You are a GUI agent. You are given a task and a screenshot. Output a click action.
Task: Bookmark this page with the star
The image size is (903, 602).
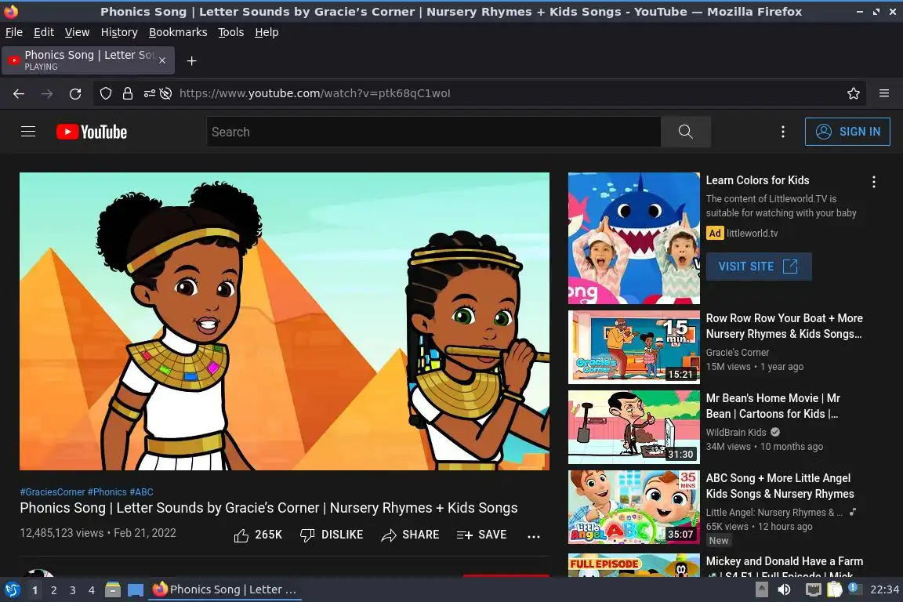(x=854, y=93)
